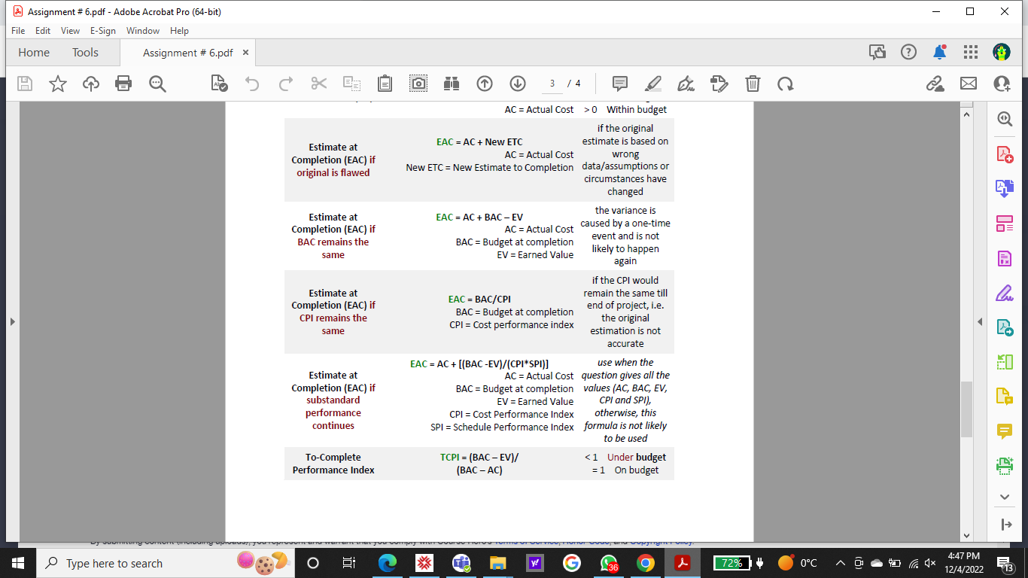Go to the next page with the down arrow

click(x=517, y=84)
